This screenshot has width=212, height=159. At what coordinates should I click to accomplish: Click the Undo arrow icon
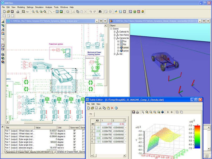click(91, 12)
